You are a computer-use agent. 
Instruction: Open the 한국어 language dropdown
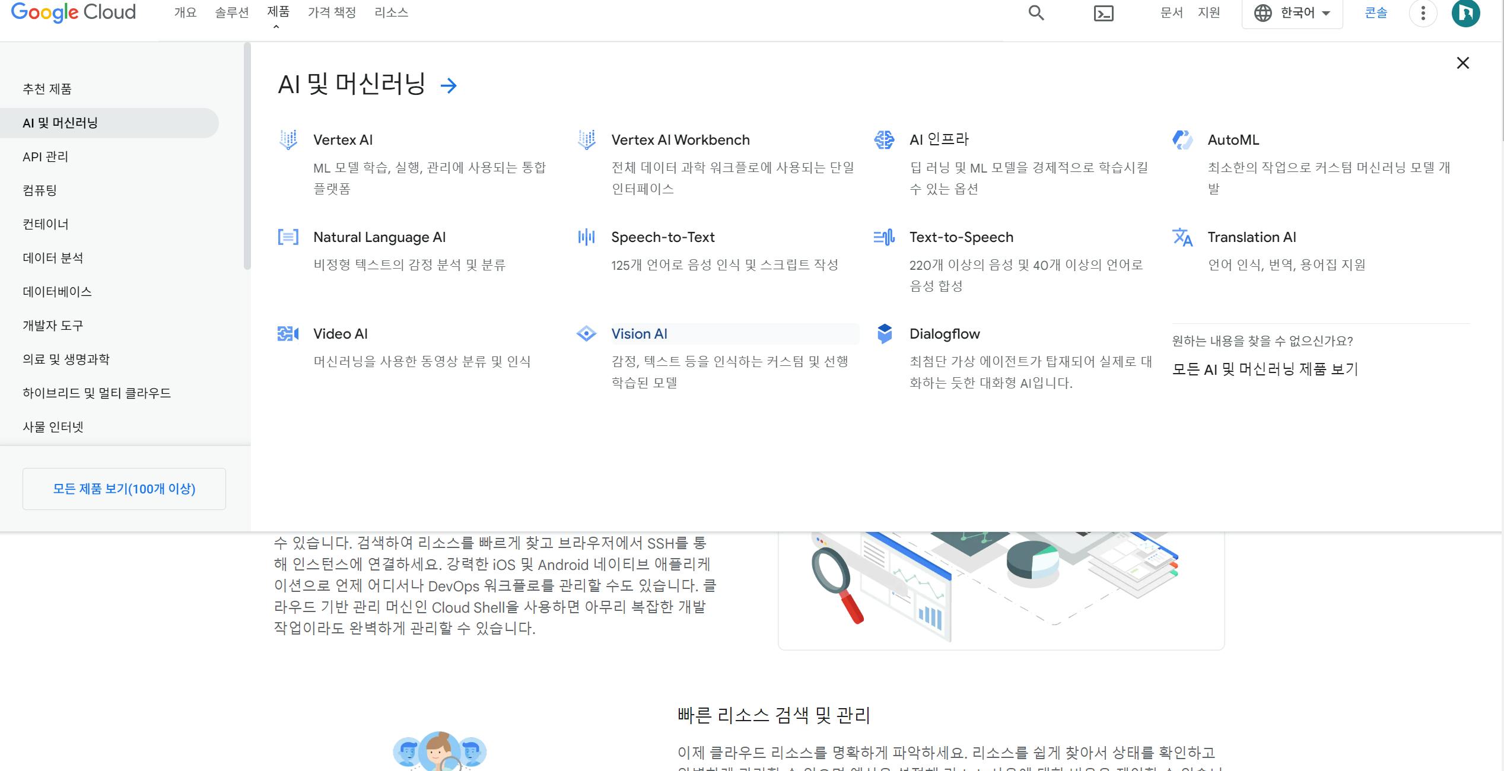click(1292, 13)
